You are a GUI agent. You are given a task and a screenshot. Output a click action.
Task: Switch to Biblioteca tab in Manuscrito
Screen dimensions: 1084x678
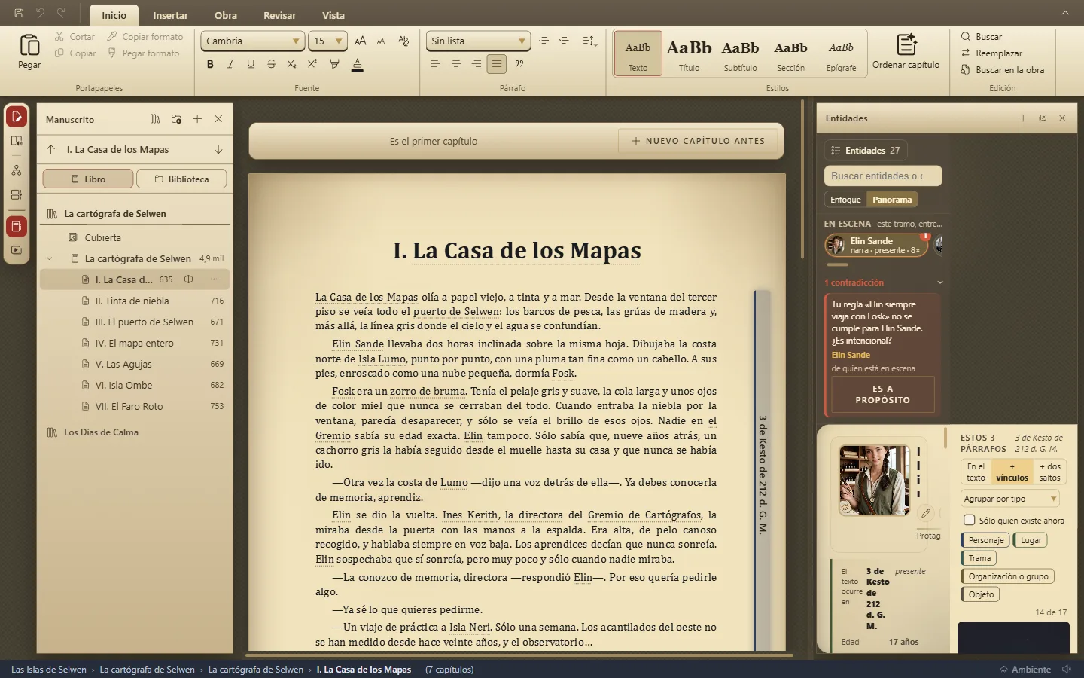point(181,179)
